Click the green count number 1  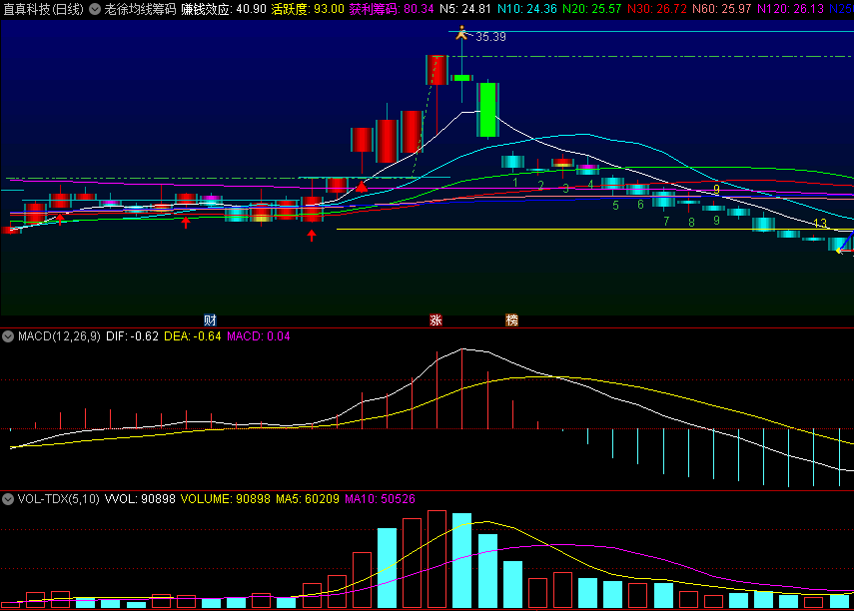(x=515, y=183)
